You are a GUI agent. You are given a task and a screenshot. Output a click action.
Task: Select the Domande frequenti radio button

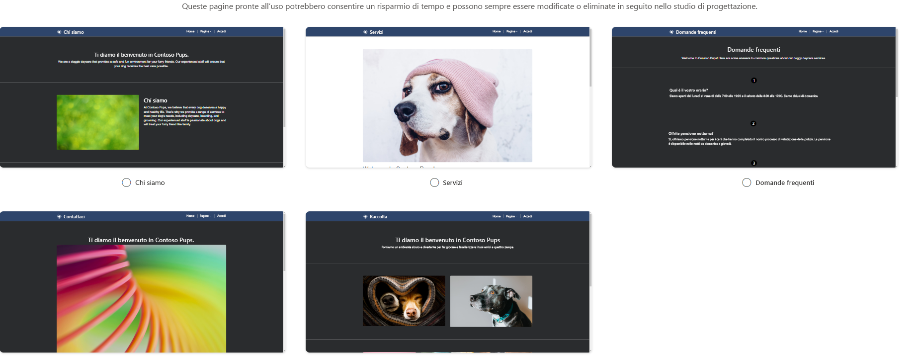[x=747, y=182]
